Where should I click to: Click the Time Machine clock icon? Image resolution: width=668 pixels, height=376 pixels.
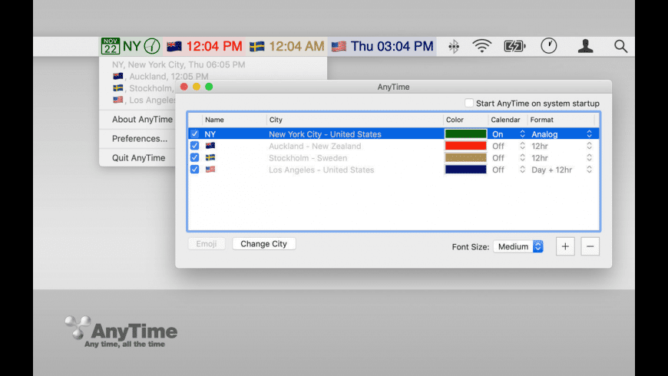549,45
